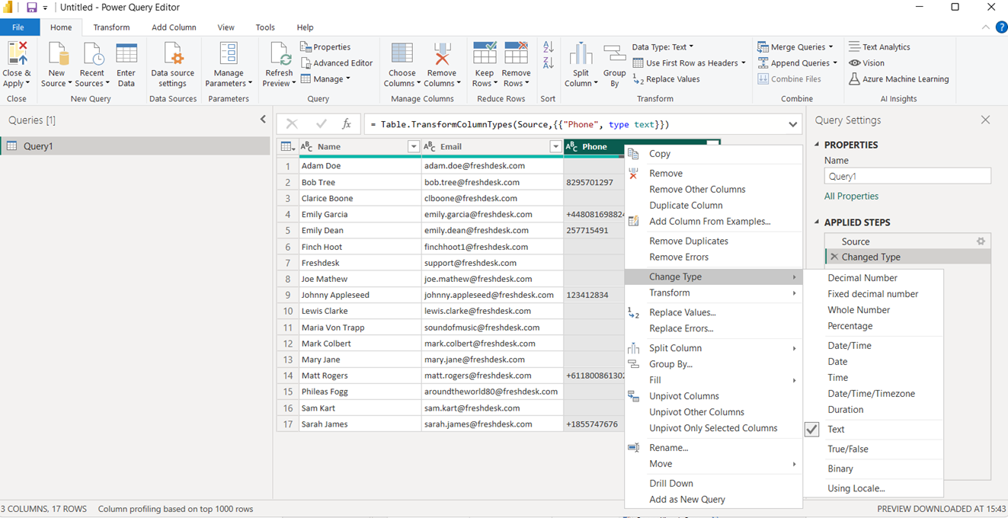Click the Remove Columns icon
1008x518 pixels.
pyautogui.click(x=441, y=54)
